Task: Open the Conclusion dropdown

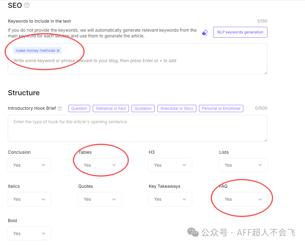Action: click(30, 165)
